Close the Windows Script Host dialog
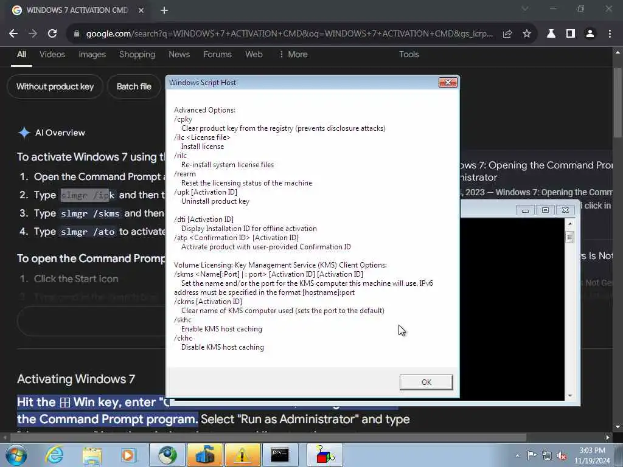 pyautogui.click(x=448, y=82)
